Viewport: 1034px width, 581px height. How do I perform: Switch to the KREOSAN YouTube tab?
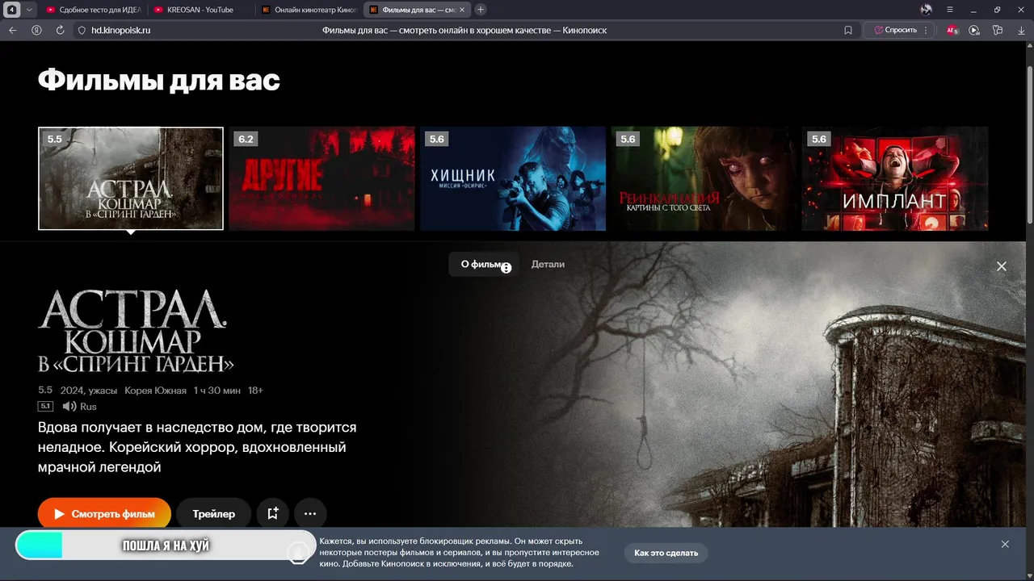point(200,10)
